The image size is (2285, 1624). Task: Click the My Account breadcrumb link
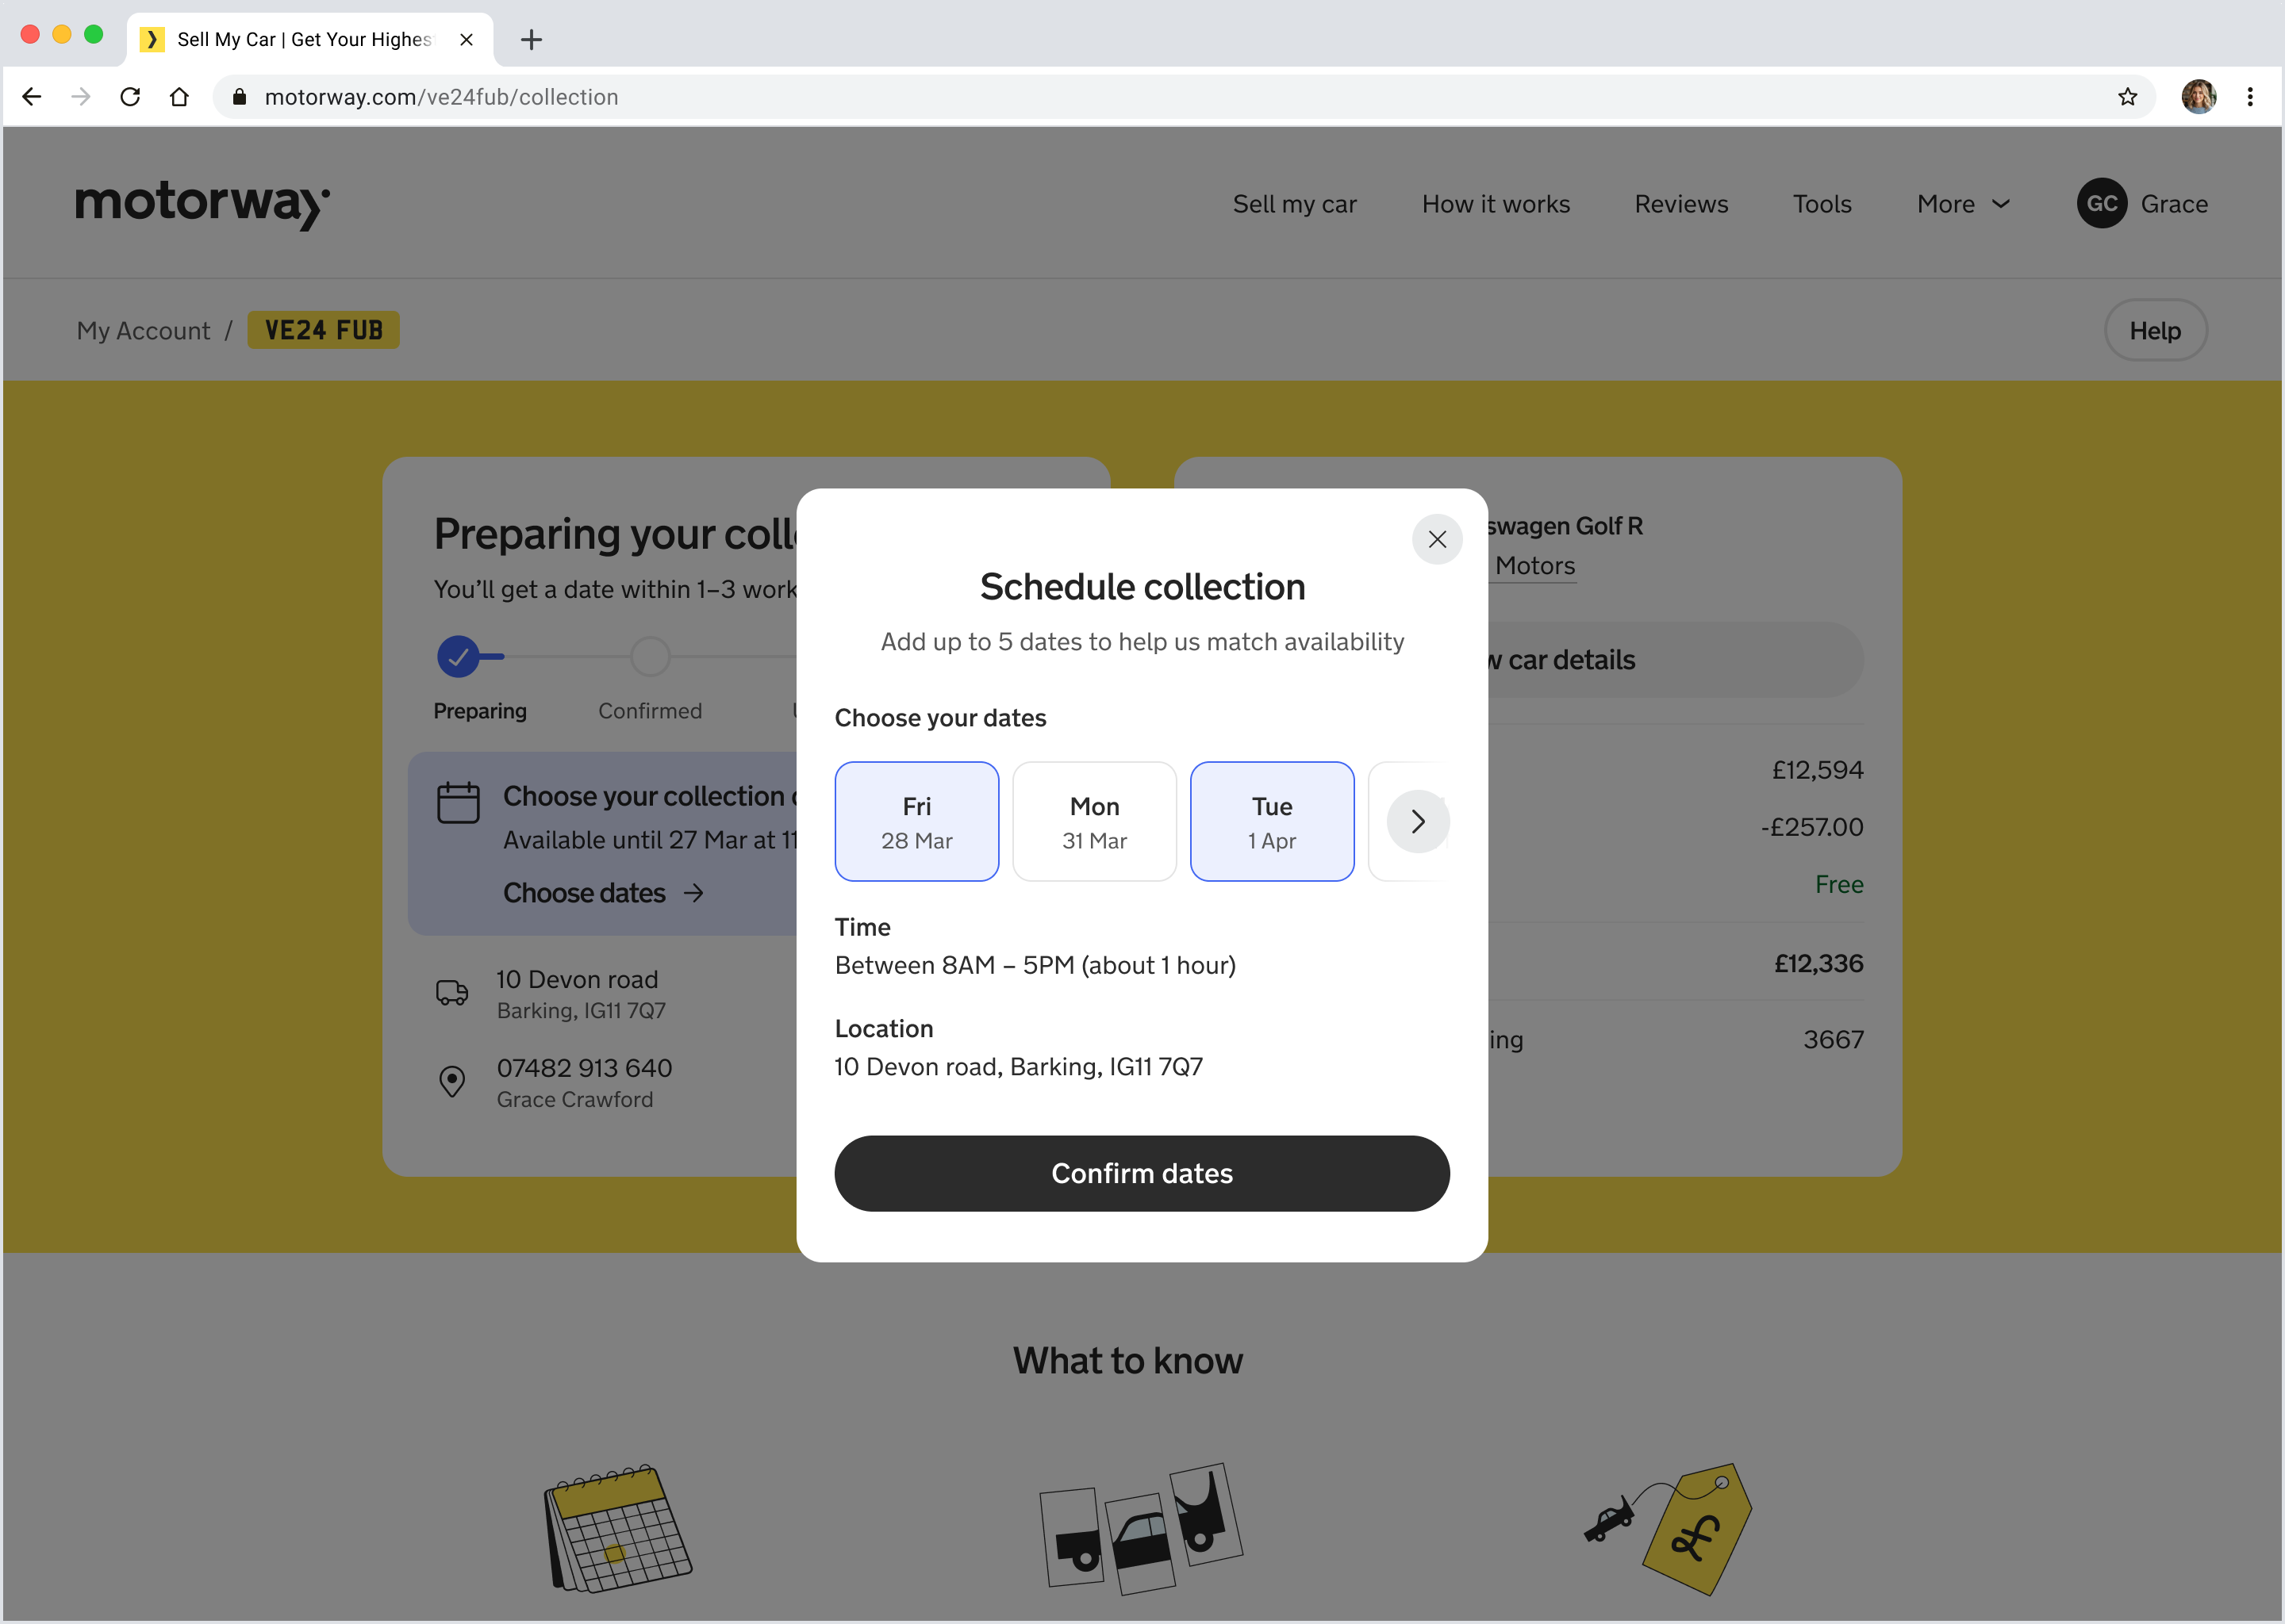(x=143, y=331)
